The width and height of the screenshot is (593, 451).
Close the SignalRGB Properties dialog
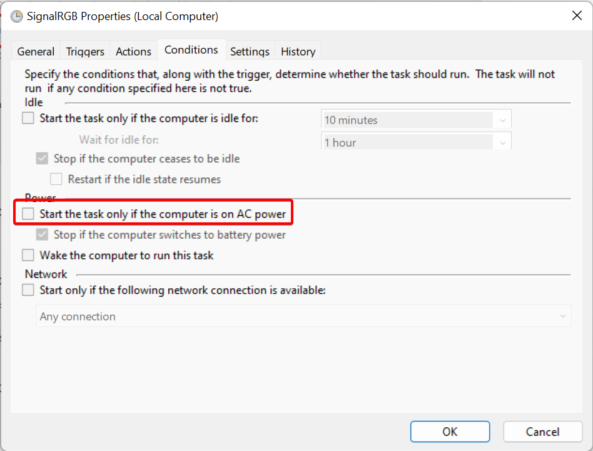click(x=577, y=16)
